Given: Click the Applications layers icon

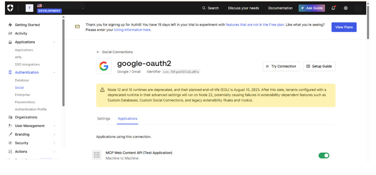Looking at the screenshot, I should 10,42.
